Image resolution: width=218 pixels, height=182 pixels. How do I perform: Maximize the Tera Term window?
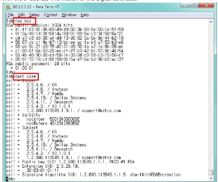194,5
